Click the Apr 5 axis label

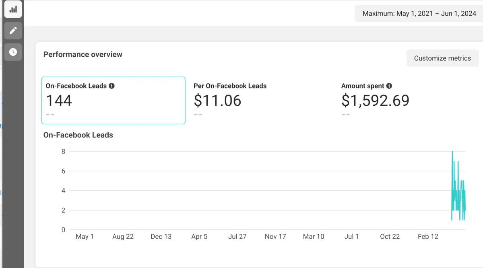199,237
